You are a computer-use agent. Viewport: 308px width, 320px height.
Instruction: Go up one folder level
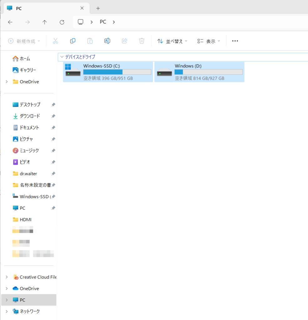[44, 22]
